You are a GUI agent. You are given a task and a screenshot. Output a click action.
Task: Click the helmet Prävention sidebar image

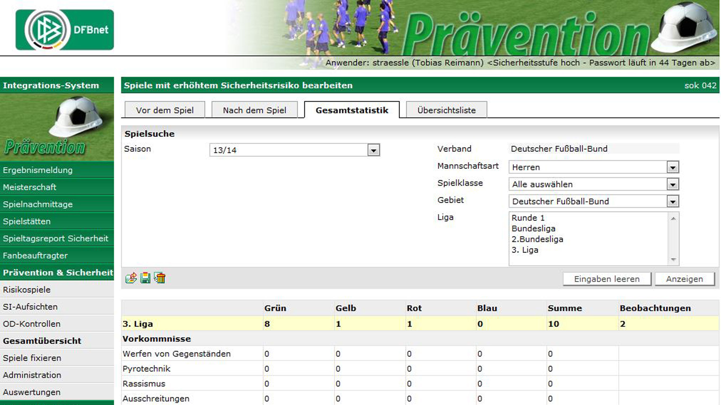pyautogui.click(x=57, y=127)
